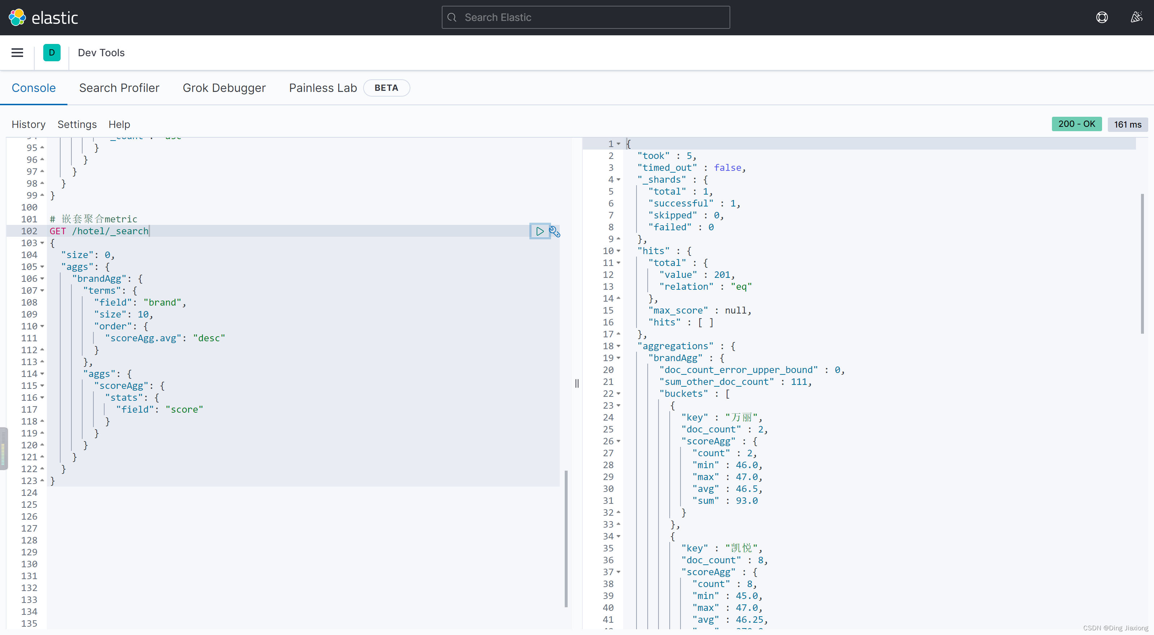Image resolution: width=1154 pixels, height=635 pixels.
Task: Open the hamburger navigation menu
Action: pyautogui.click(x=17, y=53)
